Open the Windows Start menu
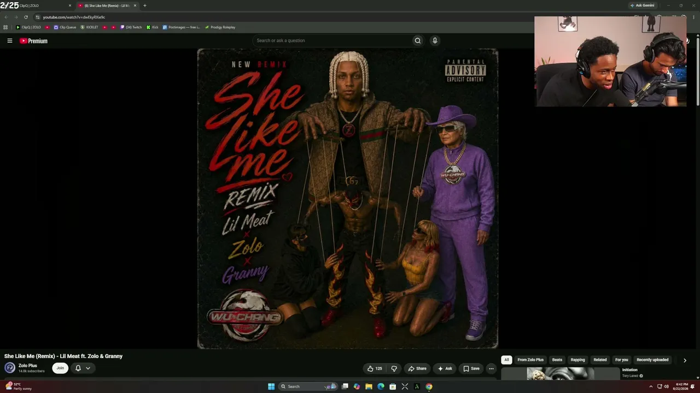Image resolution: width=700 pixels, height=393 pixels. click(271, 386)
